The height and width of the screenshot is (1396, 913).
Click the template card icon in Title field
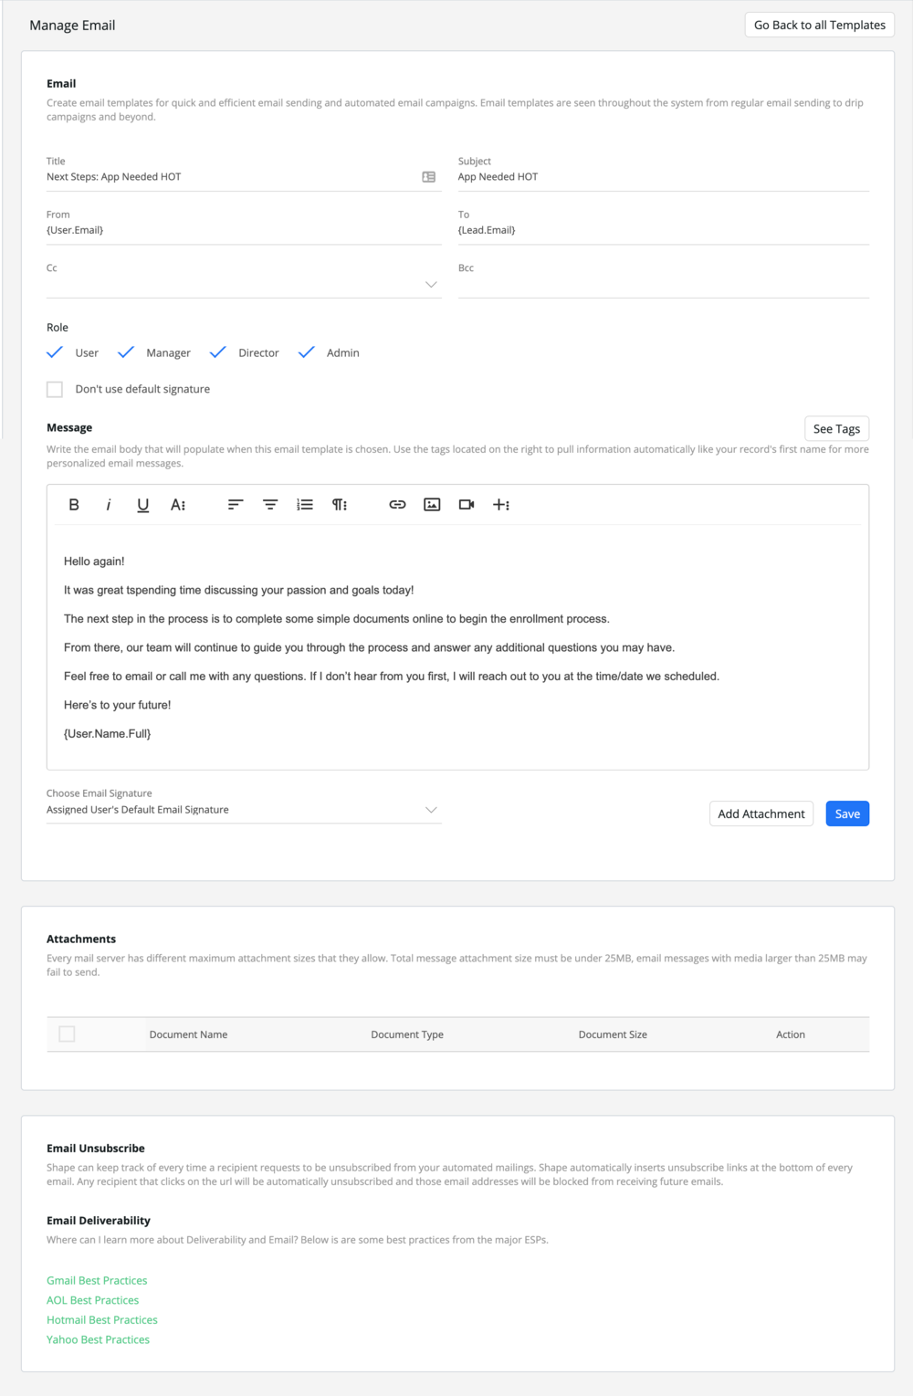coord(429,177)
